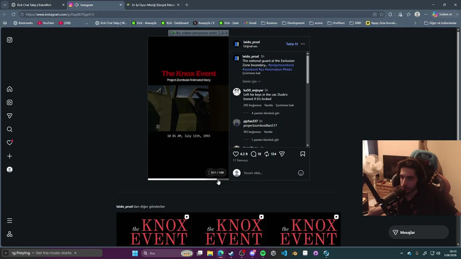Open the OnePiece bookmarks folder
461x259 pixels.
(x=336, y=23)
